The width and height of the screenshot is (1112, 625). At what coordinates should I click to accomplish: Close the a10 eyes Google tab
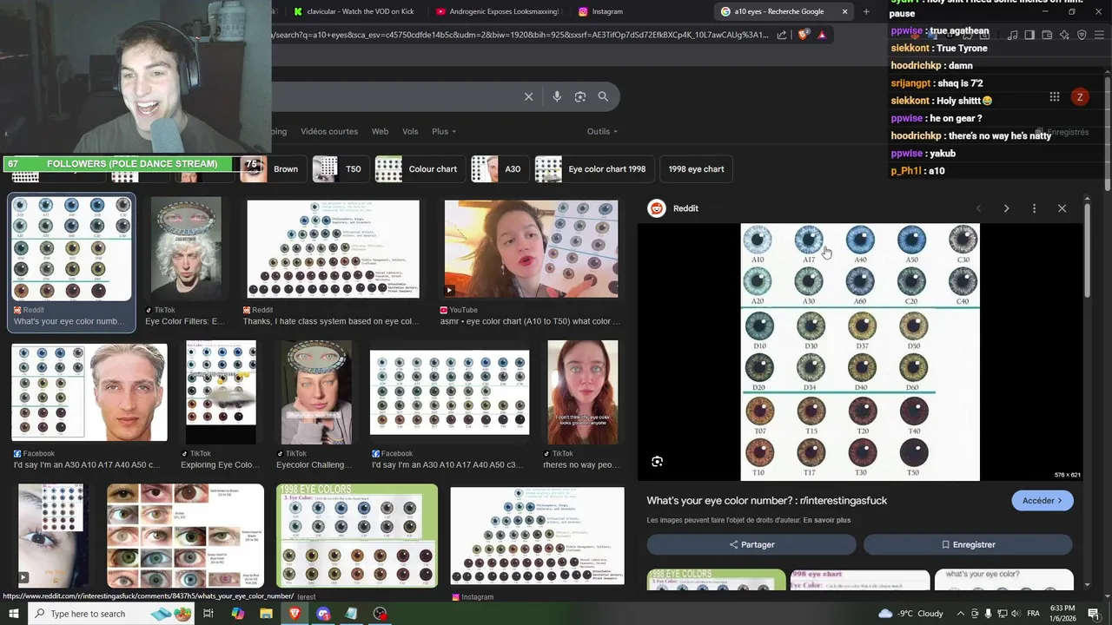[x=844, y=11]
